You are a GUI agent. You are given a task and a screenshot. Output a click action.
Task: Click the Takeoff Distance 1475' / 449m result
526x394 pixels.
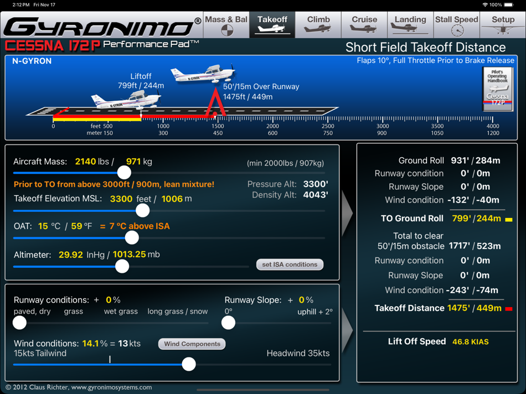475,308
